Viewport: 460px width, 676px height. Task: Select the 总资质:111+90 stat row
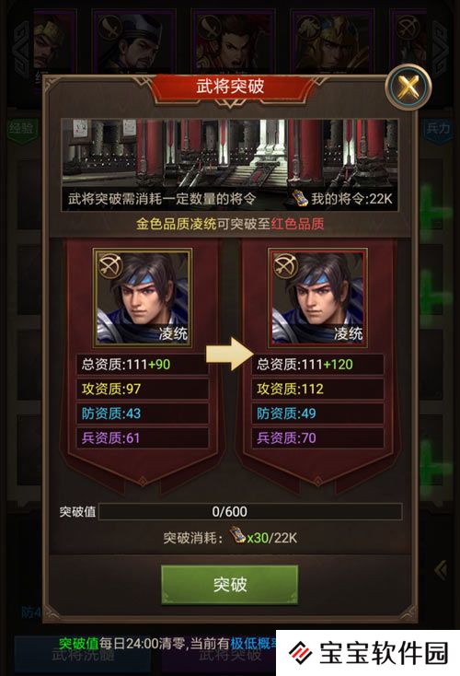point(143,365)
